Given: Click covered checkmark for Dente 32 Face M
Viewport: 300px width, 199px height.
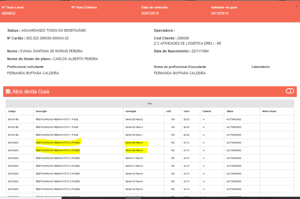Looking at the screenshot, I should pos(204,182).
